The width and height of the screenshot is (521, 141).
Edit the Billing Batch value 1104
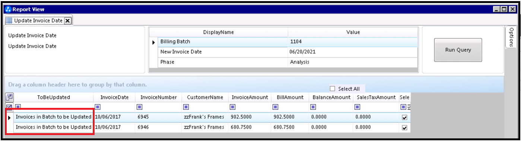[353, 42]
